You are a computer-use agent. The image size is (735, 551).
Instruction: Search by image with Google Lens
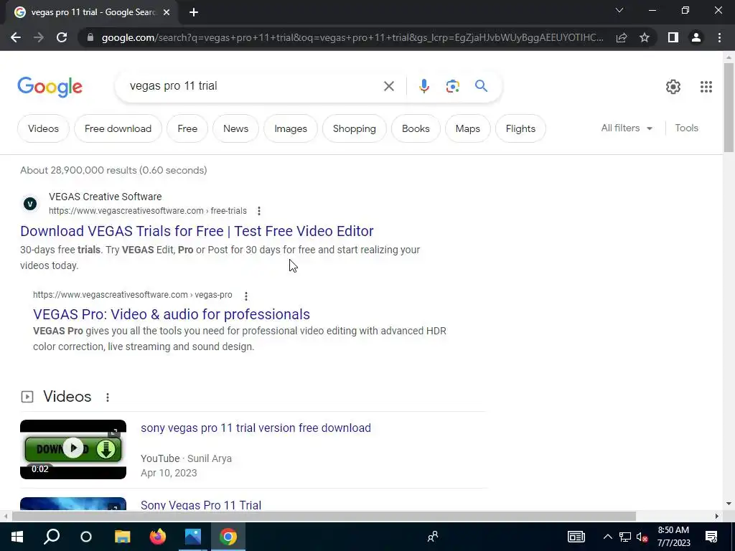pyautogui.click(x=452, y=86)
